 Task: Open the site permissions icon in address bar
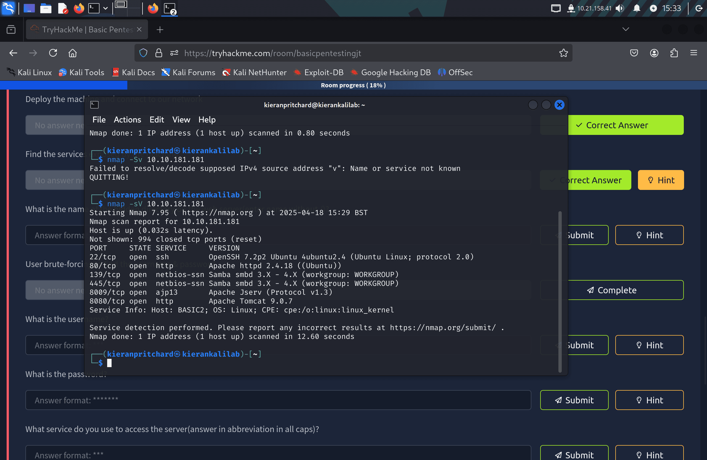(x=174, y=53)
